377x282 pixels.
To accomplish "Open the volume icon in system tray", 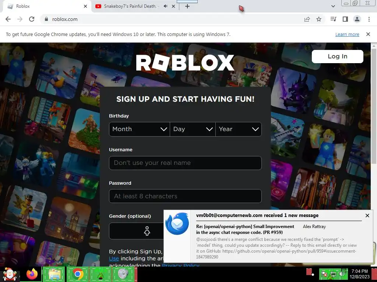I will (341, 274).
